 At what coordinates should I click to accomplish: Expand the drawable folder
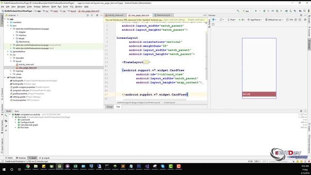coord(11,58)
